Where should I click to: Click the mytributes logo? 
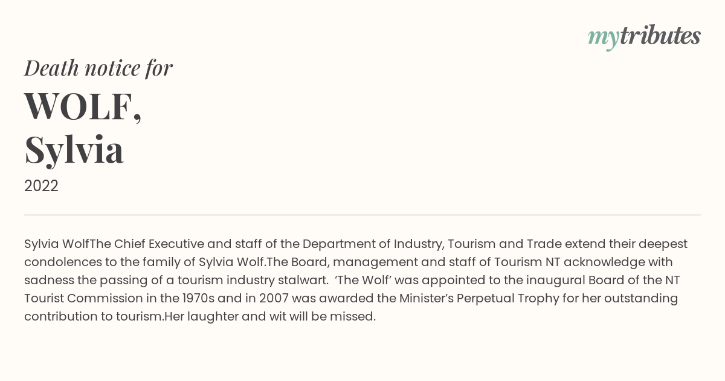pyautogui.click(x=644, y=37)
